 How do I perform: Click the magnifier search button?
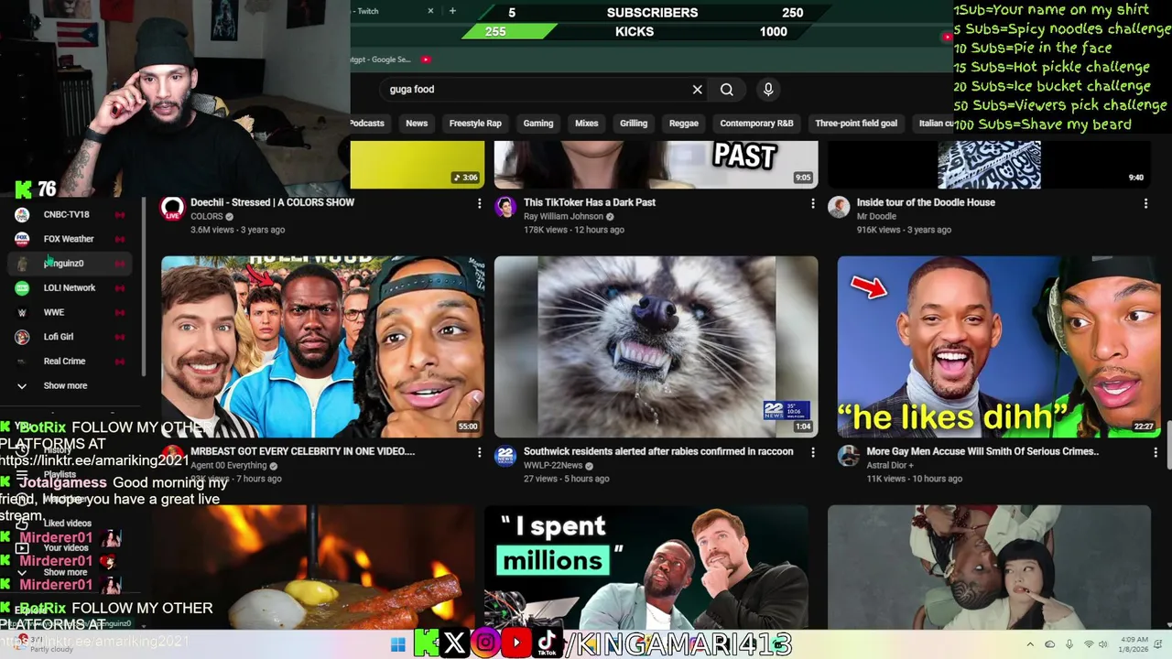click(x=727, y=90)
